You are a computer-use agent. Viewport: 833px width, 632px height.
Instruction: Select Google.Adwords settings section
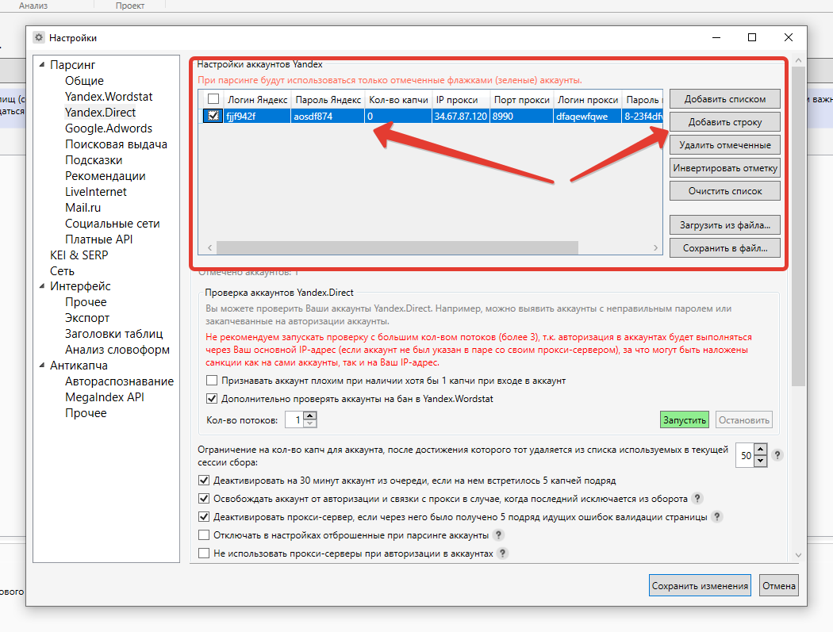(x=109, y=128)
